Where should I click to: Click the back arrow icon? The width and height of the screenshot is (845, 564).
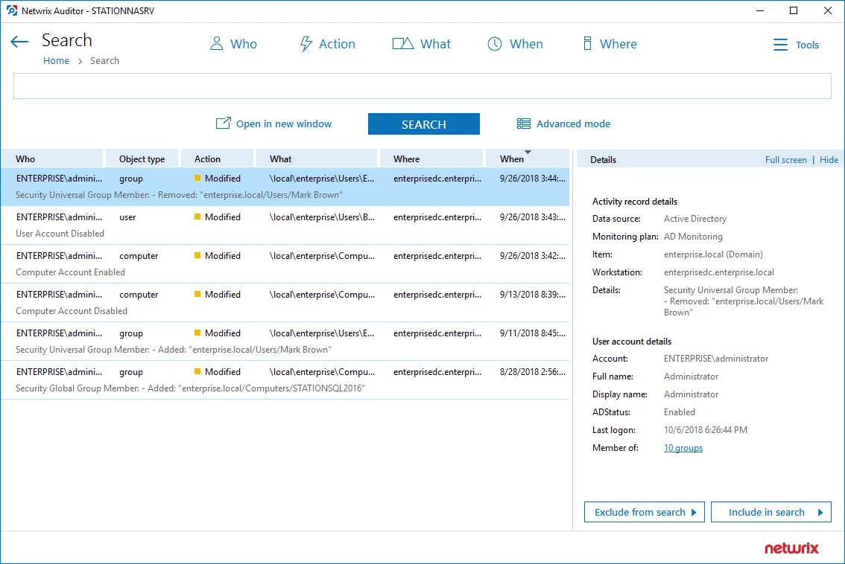(x=19, y=42)
